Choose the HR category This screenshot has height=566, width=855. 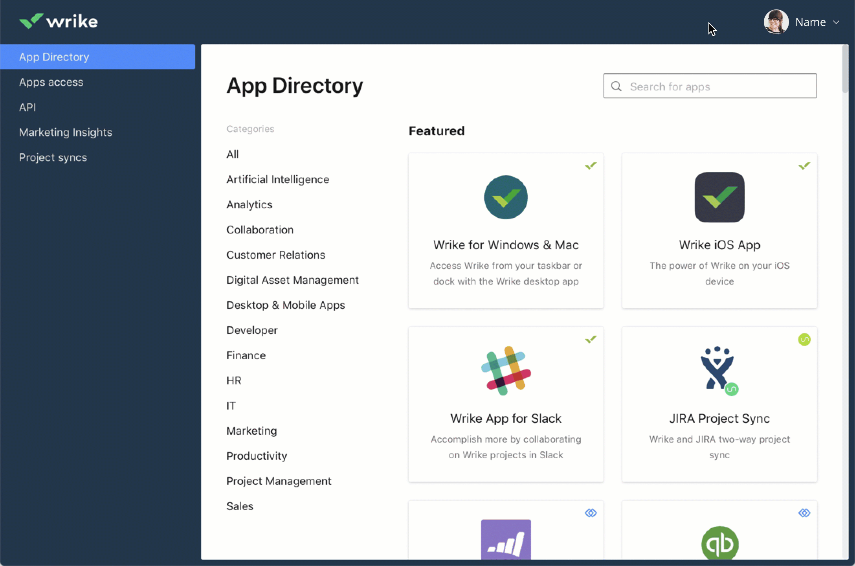coord(234,380)
